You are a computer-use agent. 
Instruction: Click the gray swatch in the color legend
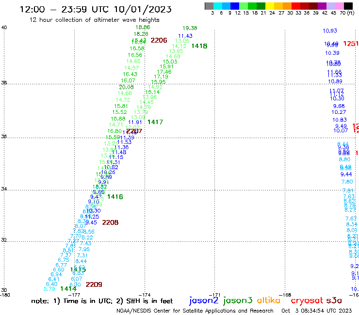click(209, 6)
